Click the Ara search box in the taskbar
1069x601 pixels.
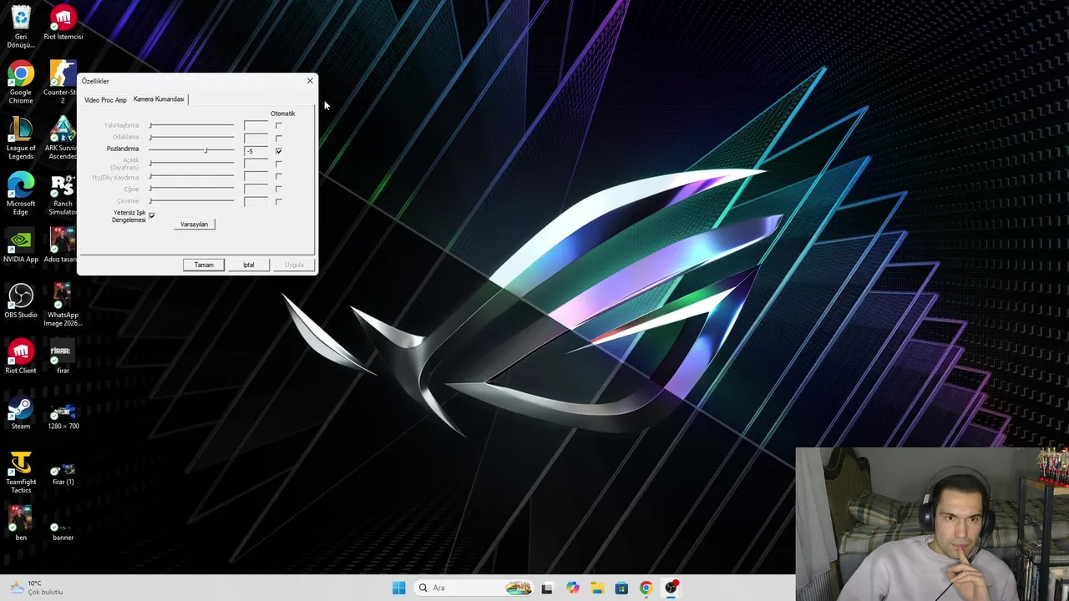[473, 588]
